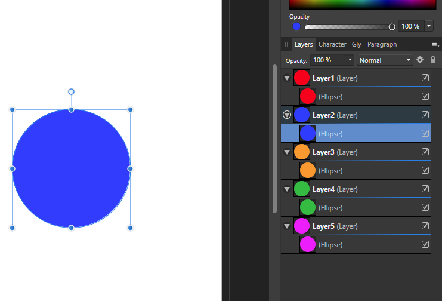
Task: Select the green (Ellipse) label in Layer4
Action: (x=330, y=208)
